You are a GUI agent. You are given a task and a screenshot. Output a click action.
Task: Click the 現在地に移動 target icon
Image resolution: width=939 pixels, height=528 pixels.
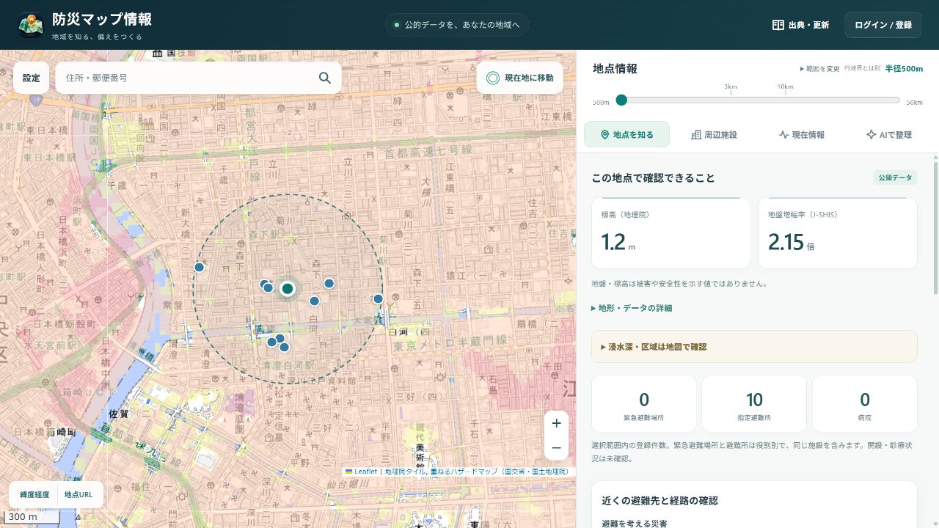click(x=493, y=78)
